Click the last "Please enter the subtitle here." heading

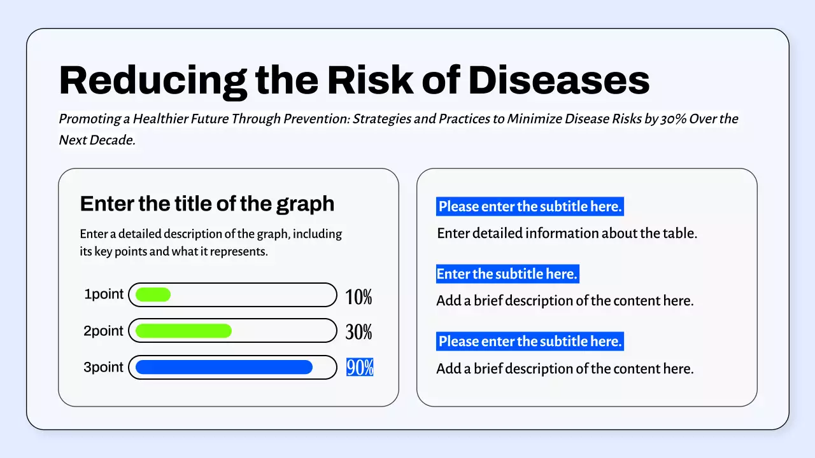tap(530, 342)
